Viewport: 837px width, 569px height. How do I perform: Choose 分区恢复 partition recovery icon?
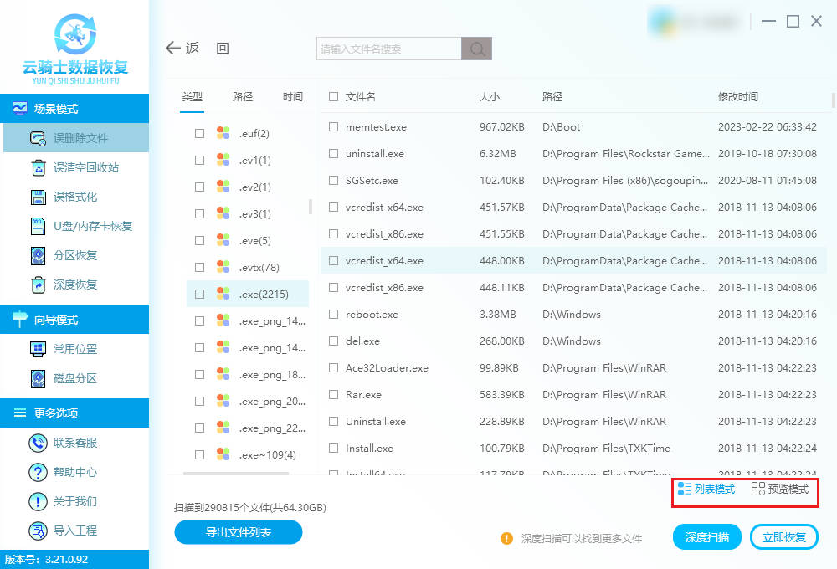click(38, 255)
